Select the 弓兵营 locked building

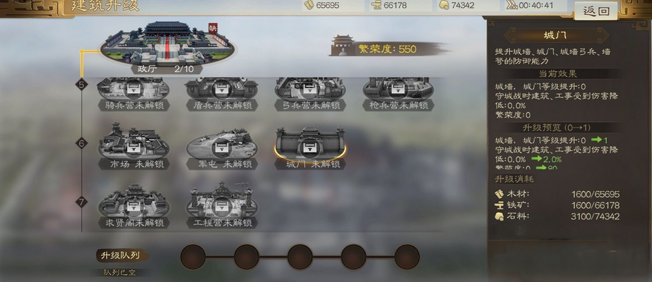pyautogui.click(x=310, y=94)
